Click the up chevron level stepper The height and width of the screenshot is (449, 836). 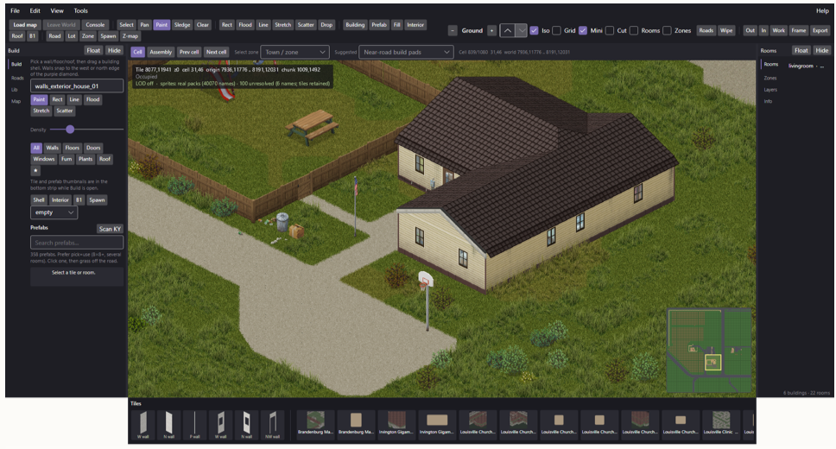point(508,30)
